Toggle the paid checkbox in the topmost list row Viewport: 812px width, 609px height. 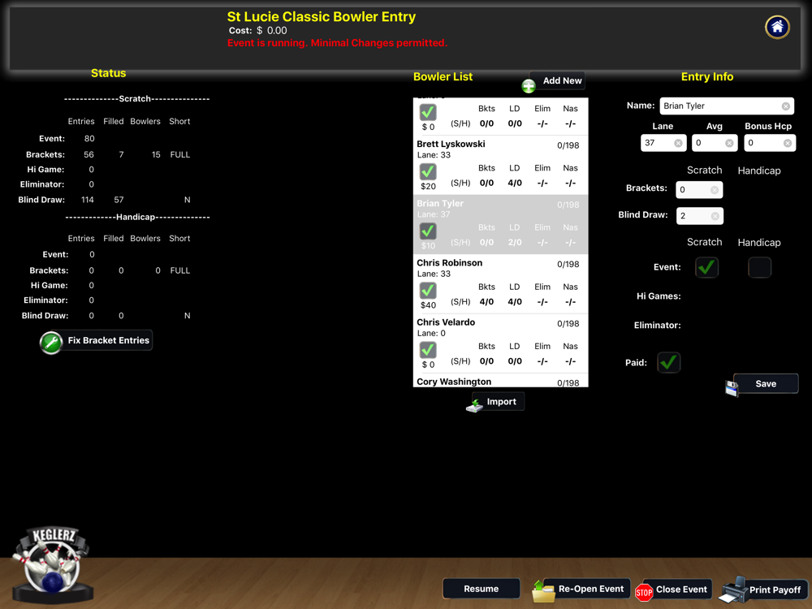[x=428, y=112]
